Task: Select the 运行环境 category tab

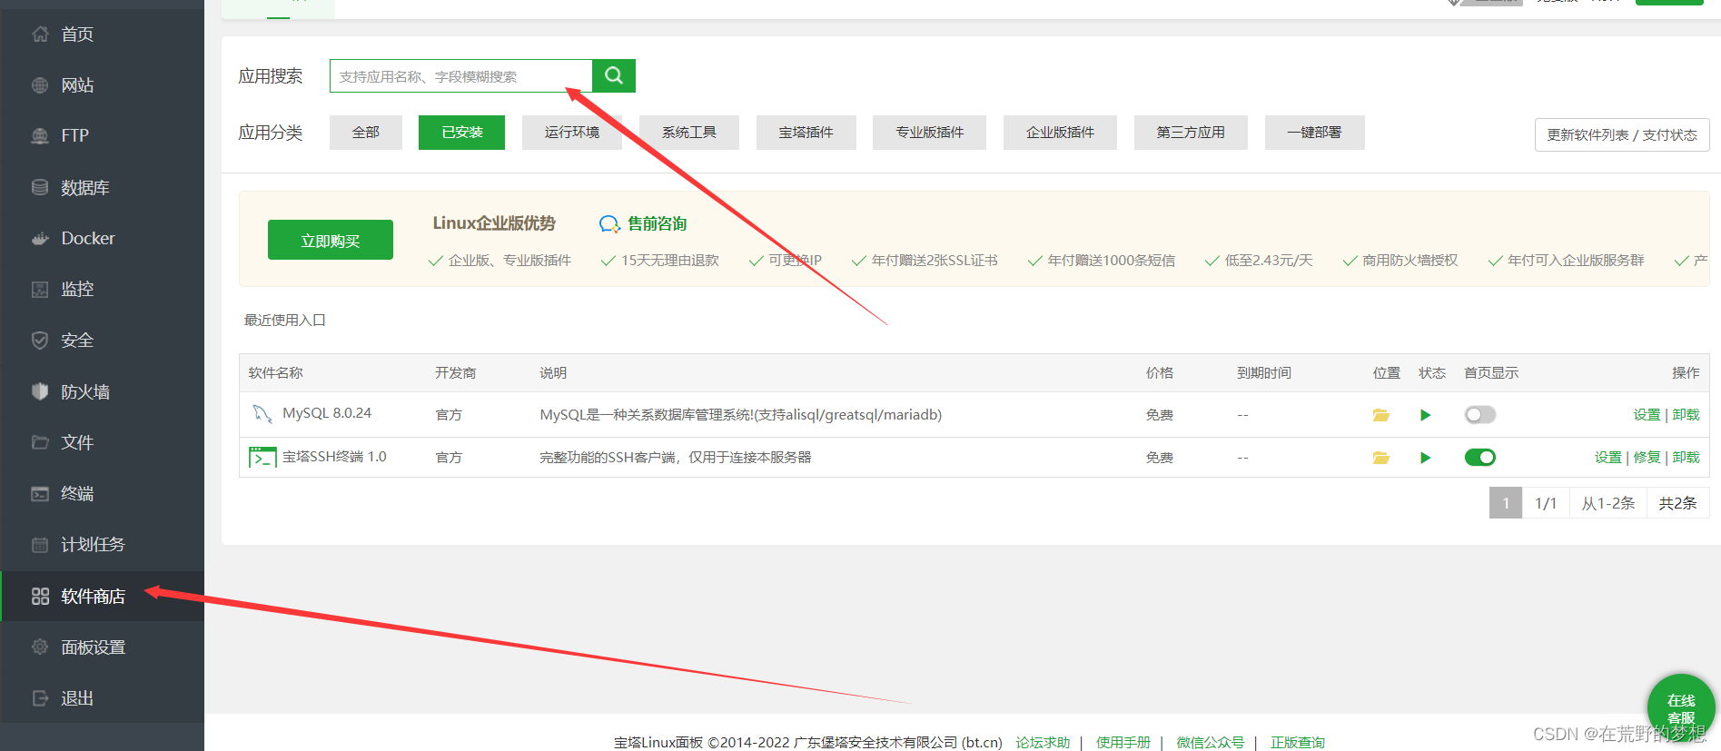Action: [572, 133]
